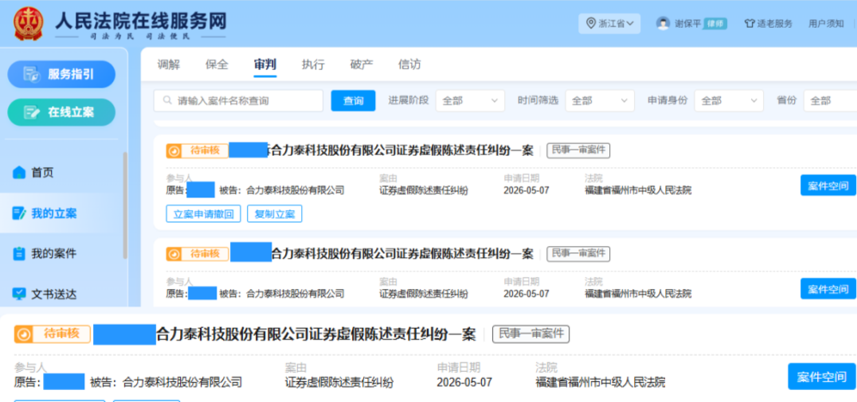Screen dimensions: 857x402
Task: Click the 查询 search button
Action: (353, 100)
